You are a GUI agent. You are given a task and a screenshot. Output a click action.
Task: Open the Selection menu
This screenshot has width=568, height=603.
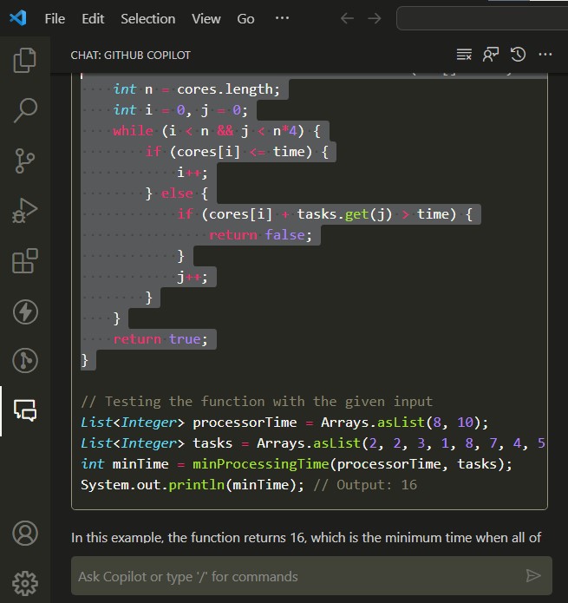point(148,18)
